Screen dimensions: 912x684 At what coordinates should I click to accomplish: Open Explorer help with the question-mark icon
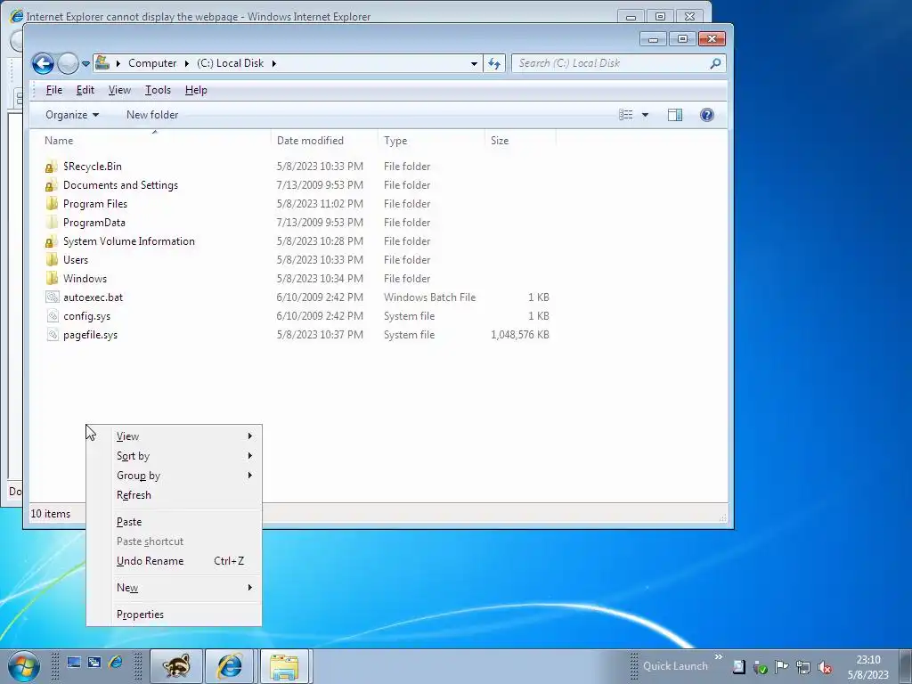[706, 115]
